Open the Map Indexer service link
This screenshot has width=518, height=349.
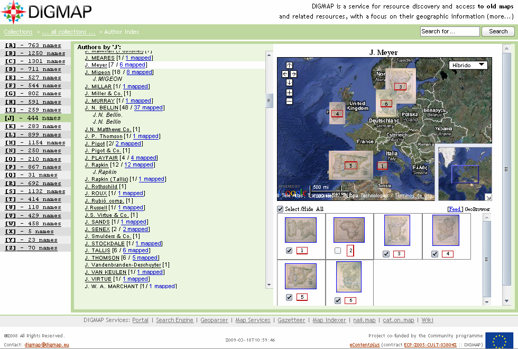(329, 320)
